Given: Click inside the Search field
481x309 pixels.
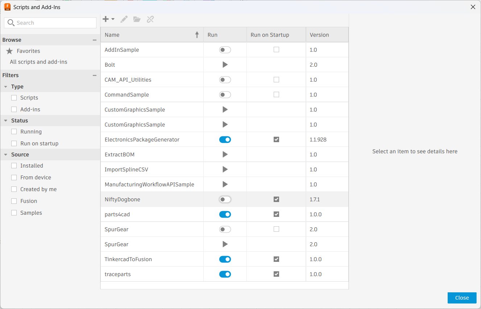Looking at the screenshot, I should coord(50,22).
